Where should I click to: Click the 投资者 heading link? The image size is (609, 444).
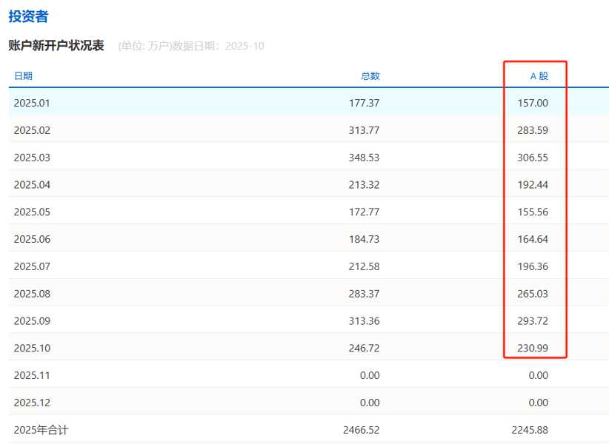pyautogui.click(x=28, y=16)
